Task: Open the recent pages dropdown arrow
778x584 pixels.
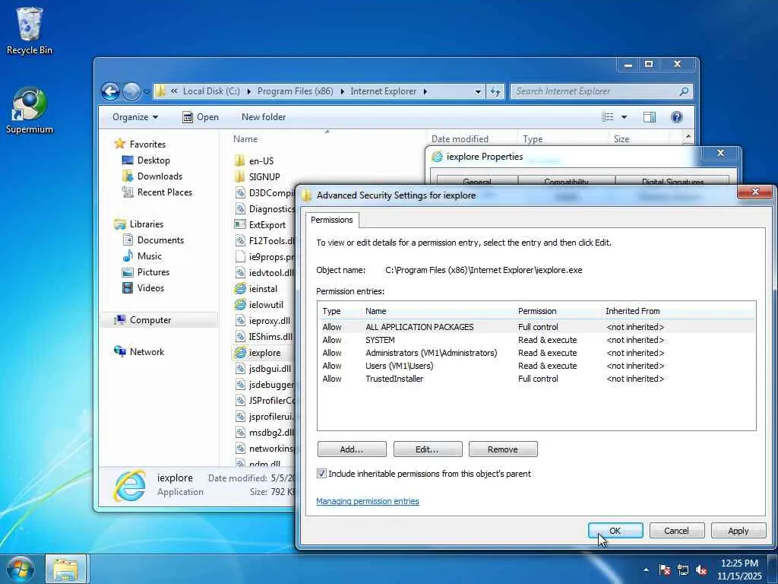Action: click(147, 92)
